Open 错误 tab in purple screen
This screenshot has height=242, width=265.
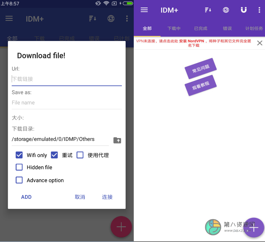227,28
